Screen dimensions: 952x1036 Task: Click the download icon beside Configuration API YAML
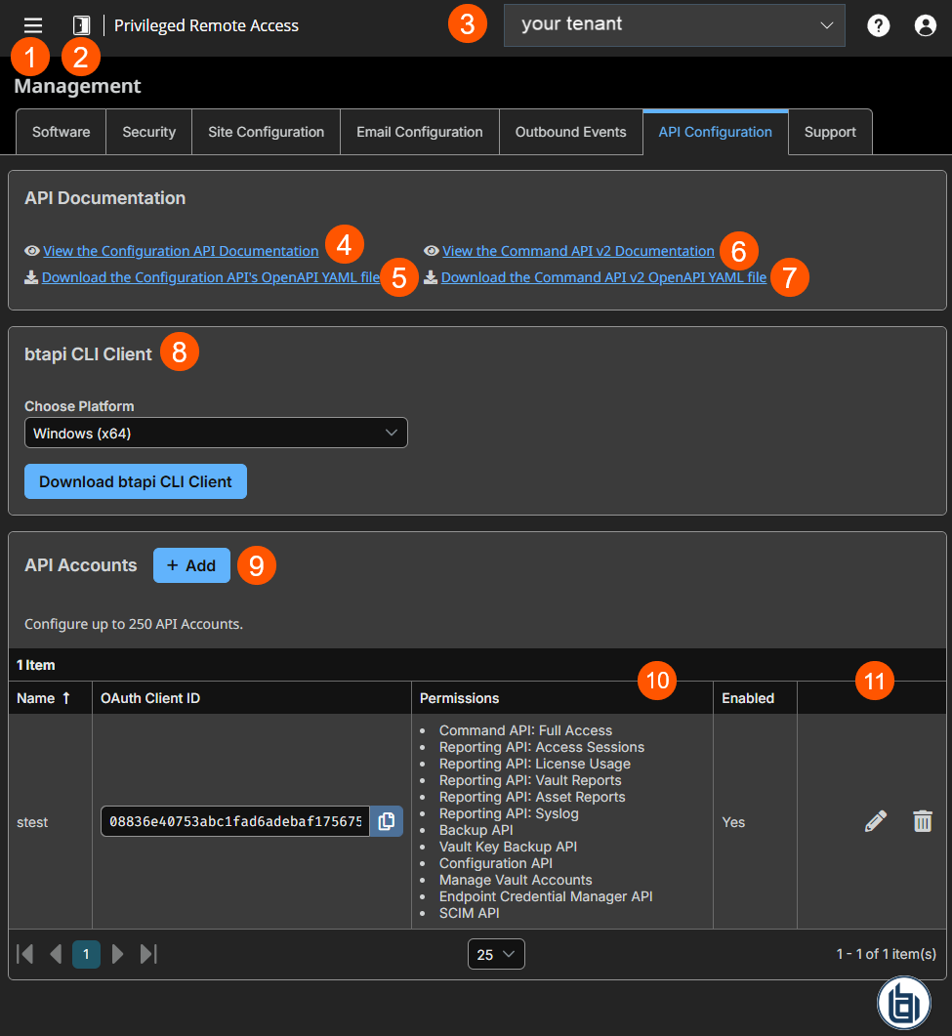[x=32, y=277]
